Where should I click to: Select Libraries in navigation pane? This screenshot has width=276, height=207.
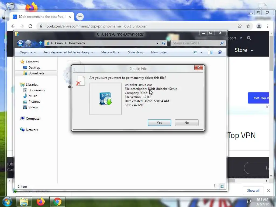tap(32, 85)
